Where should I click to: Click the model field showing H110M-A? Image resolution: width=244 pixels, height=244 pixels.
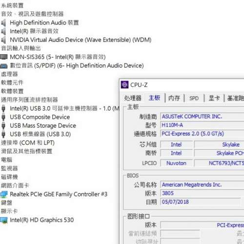click(x=202, y=125)
